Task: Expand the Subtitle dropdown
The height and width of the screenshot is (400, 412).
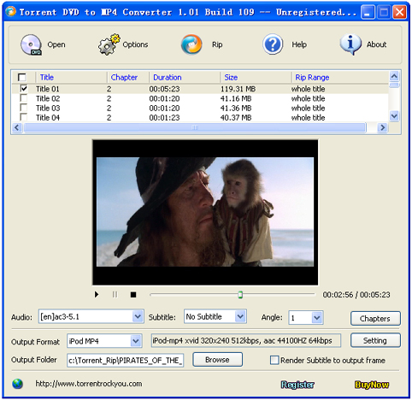Action: (x=240, y=316)
